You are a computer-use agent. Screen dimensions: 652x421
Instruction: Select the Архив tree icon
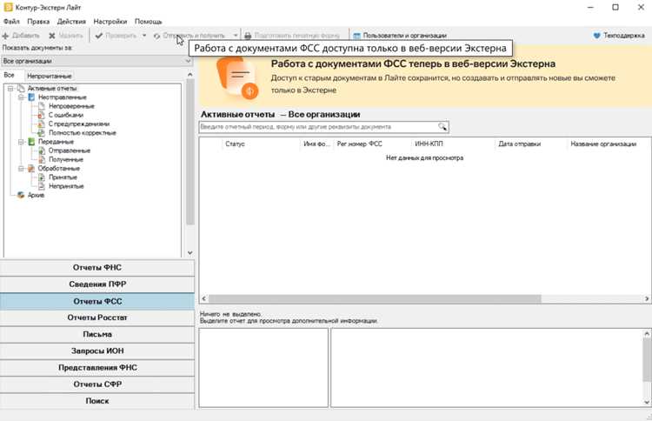coord(21,195)
